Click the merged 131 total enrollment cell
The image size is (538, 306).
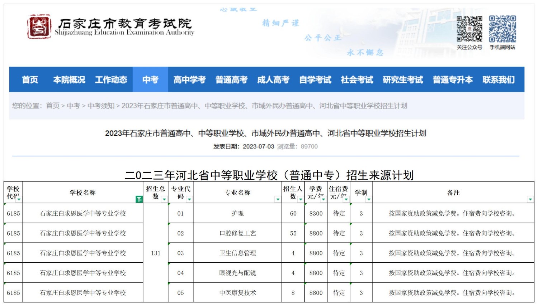tap(156, 253)
